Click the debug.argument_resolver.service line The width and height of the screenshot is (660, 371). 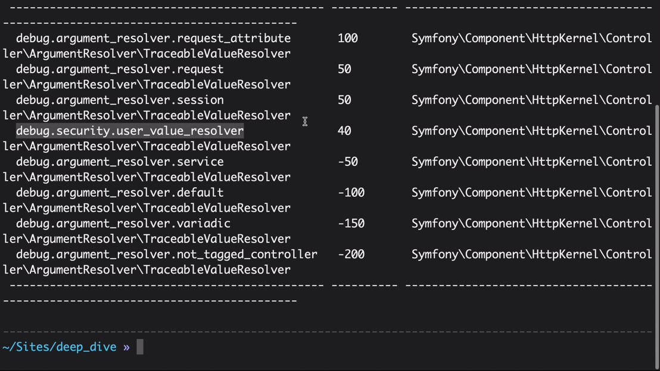[x=120, y=162]
